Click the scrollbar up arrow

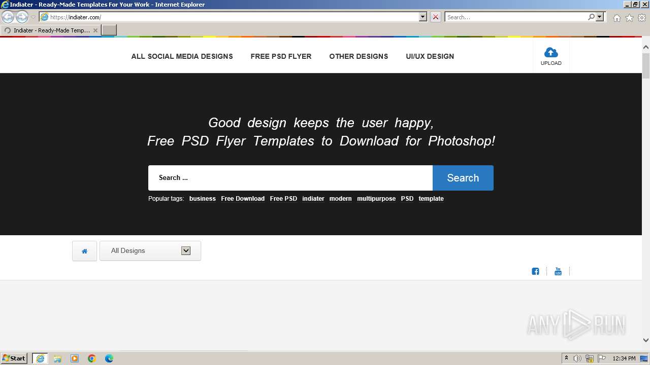tap(646, 47)
